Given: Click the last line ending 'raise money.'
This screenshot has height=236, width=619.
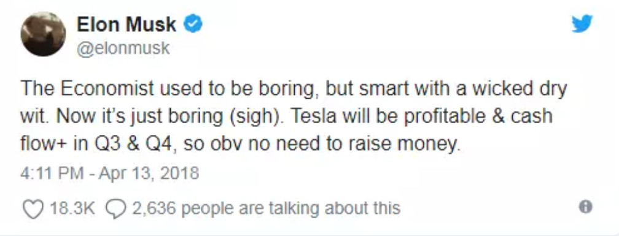Looking at the screenshot, I should click(241, 144).
